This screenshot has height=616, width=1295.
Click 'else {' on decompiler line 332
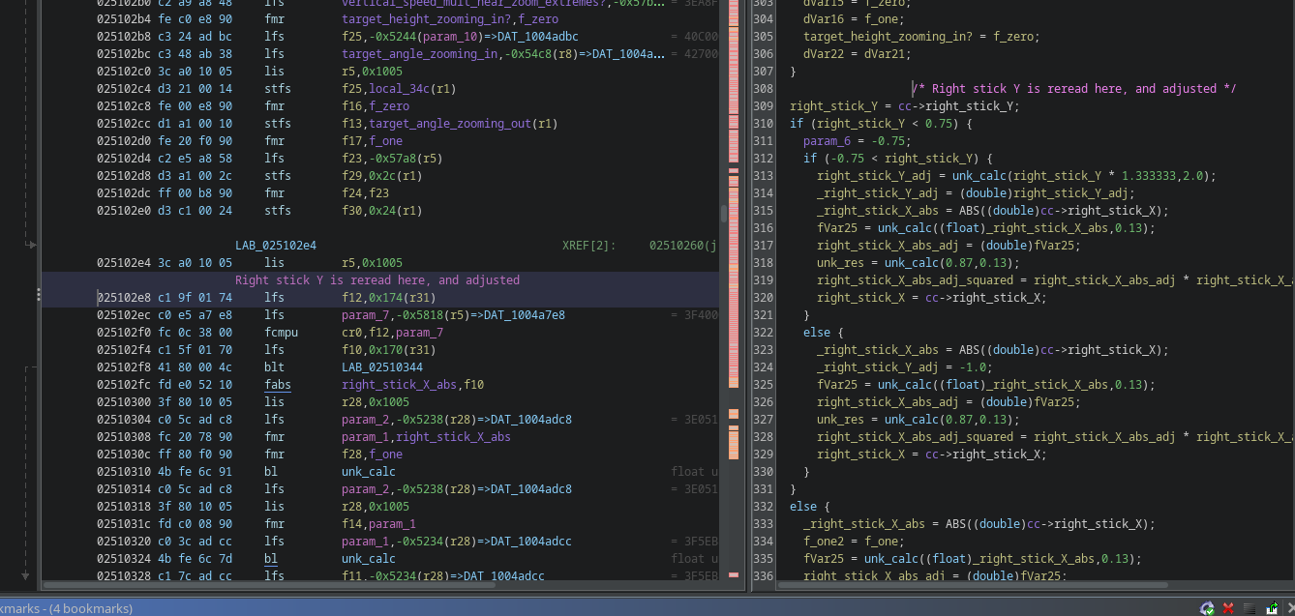[x=810, y=507]
